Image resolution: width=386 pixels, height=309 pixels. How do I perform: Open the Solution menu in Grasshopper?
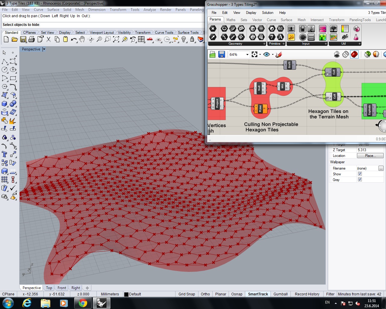click(x=267, y=13)
